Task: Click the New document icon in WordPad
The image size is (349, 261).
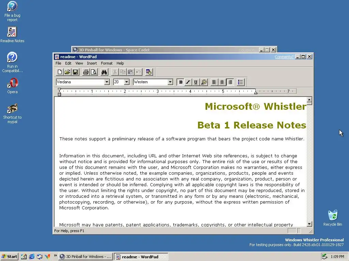Action: (59, 72)
